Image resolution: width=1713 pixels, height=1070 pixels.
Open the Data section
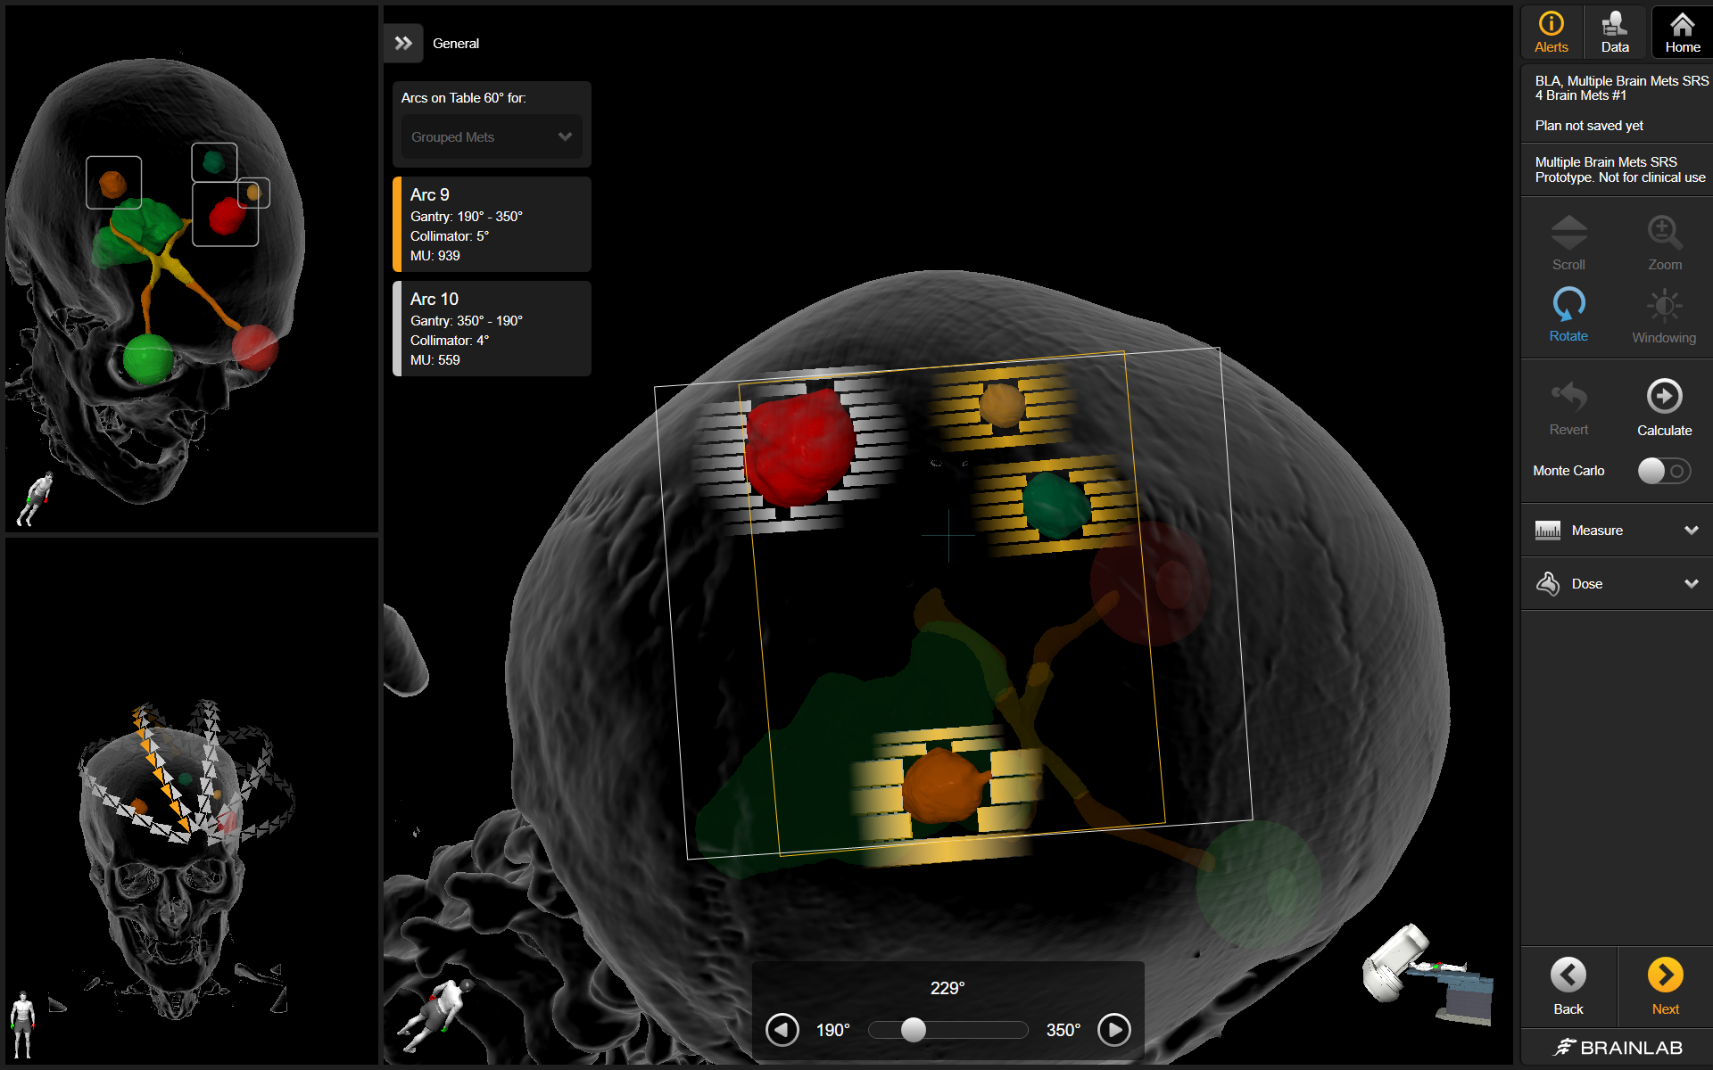point(1614,32)
